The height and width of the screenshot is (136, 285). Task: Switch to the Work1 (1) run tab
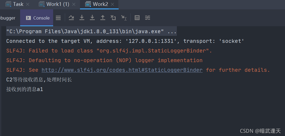point(58,4)
